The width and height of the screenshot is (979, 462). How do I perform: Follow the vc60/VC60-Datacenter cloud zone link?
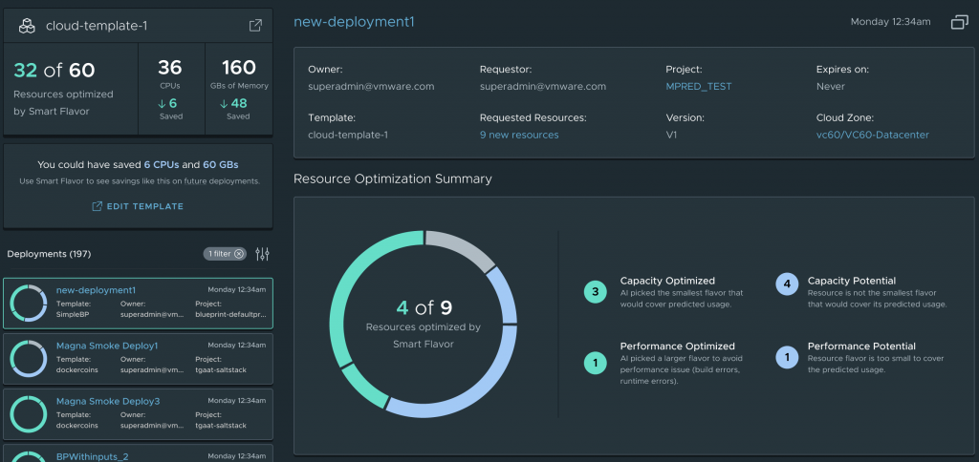872,135
